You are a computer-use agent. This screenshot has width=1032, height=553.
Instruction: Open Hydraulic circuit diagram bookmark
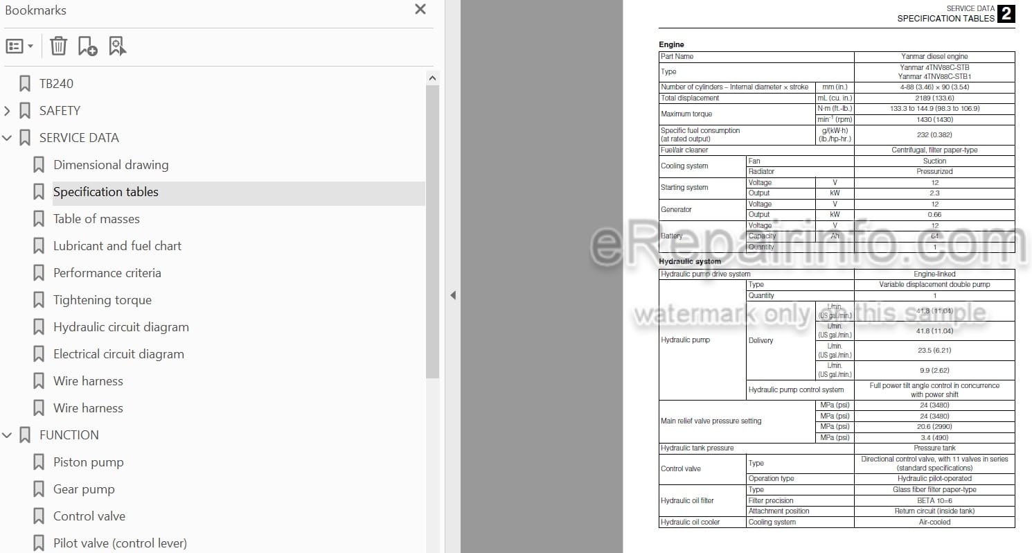tap(121, 327)
